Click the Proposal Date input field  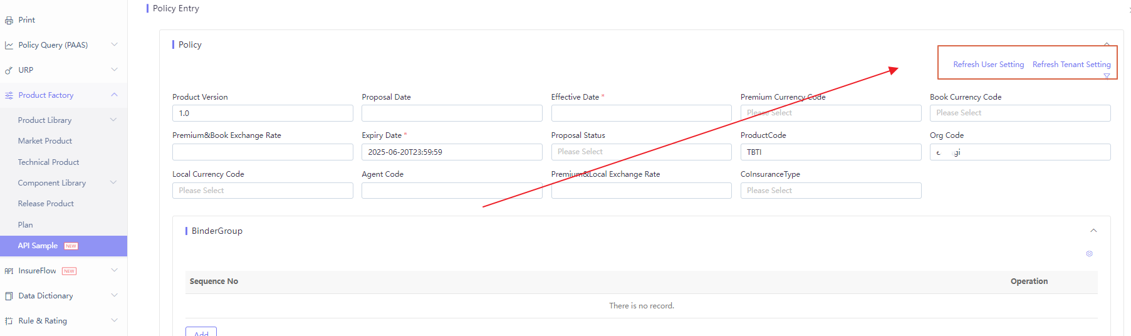tap(452, 113)
